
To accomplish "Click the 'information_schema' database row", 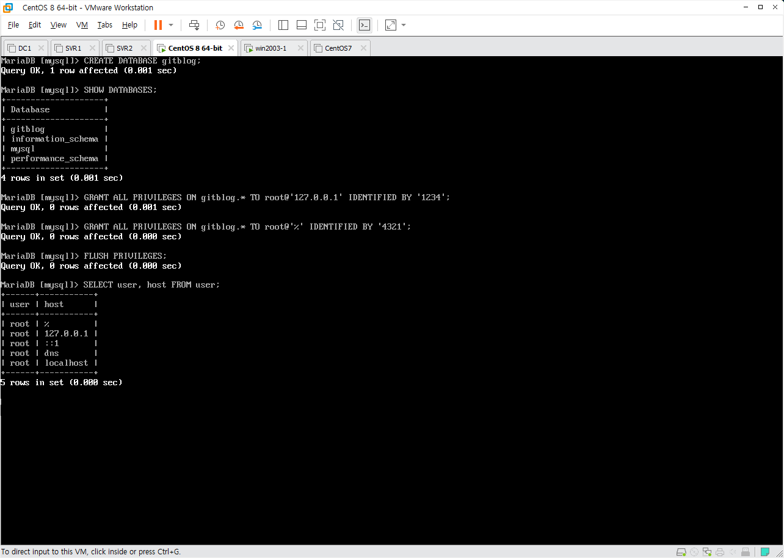I will point(55,139).
